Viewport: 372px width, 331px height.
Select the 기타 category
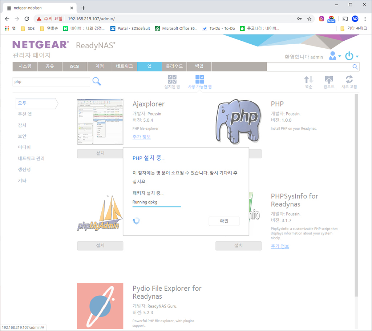click(22, 180)
